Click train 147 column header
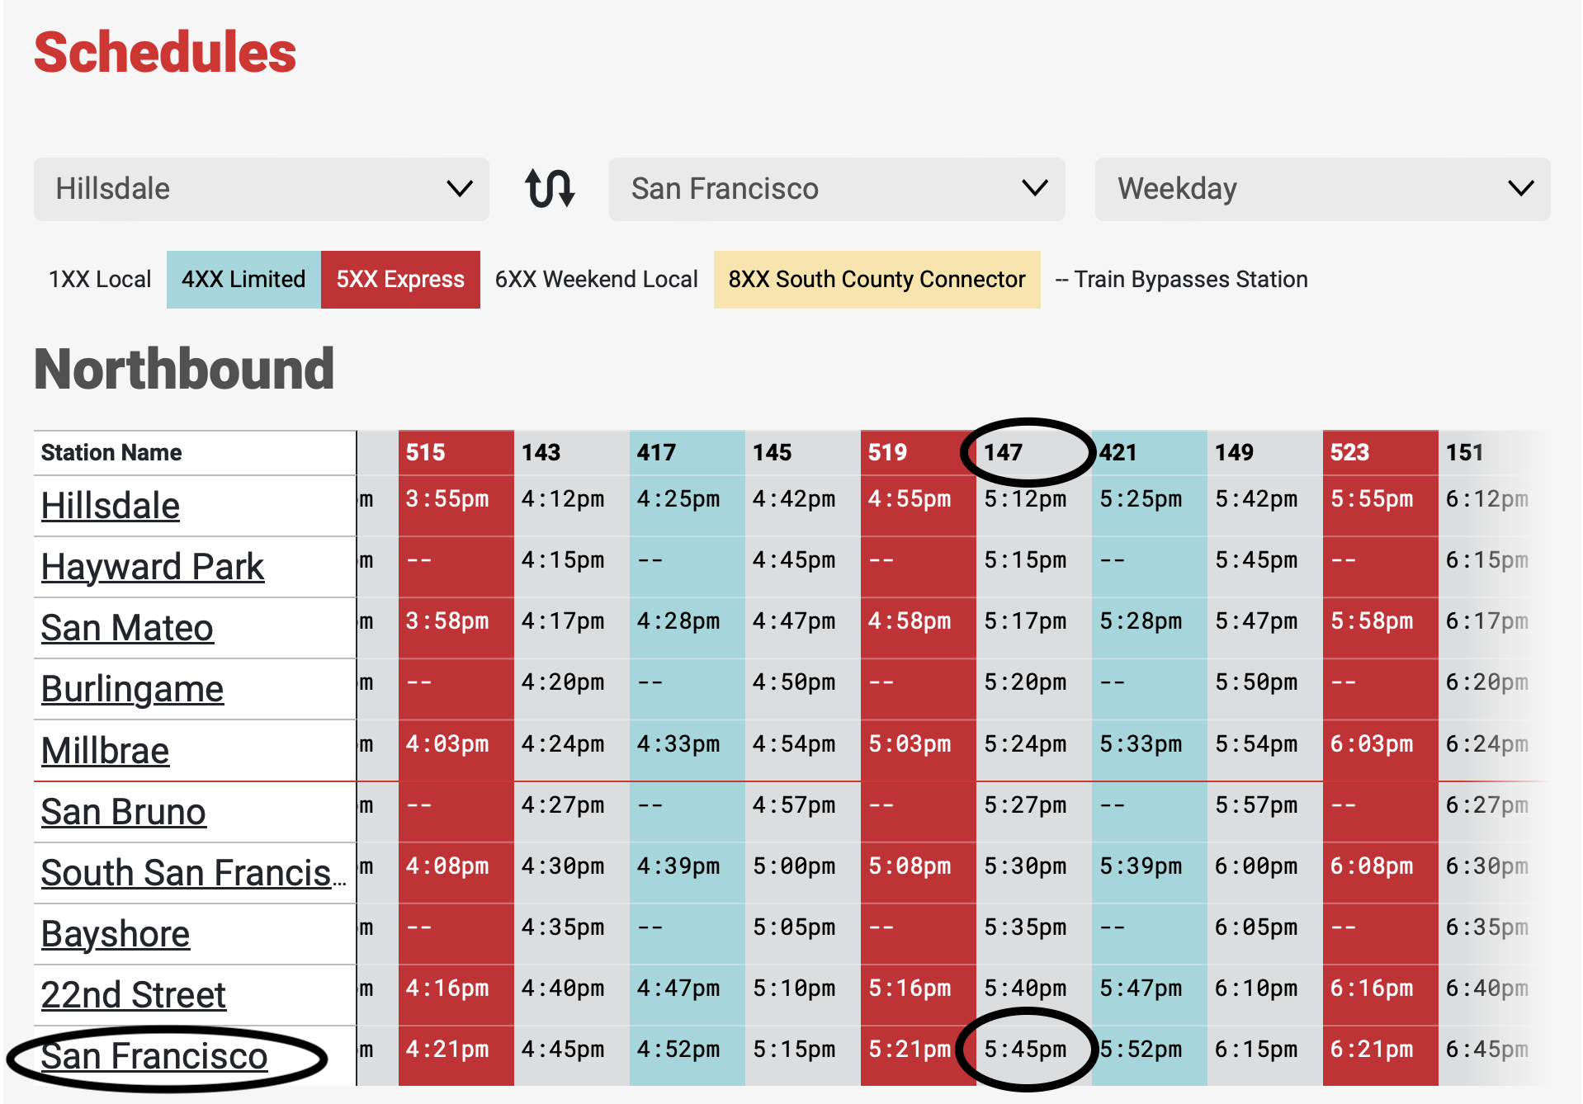The width and height of the screenshot is (1583, 1104). (1033, 452)
